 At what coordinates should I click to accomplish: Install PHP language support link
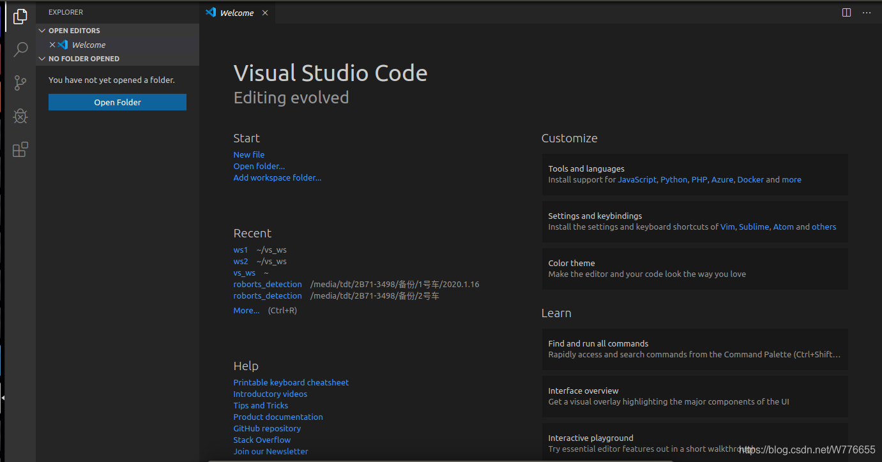click(699, 179)
